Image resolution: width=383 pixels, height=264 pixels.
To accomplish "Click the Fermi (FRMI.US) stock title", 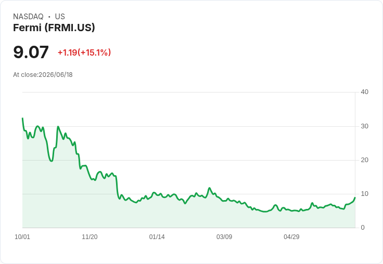I will [54, 28].
